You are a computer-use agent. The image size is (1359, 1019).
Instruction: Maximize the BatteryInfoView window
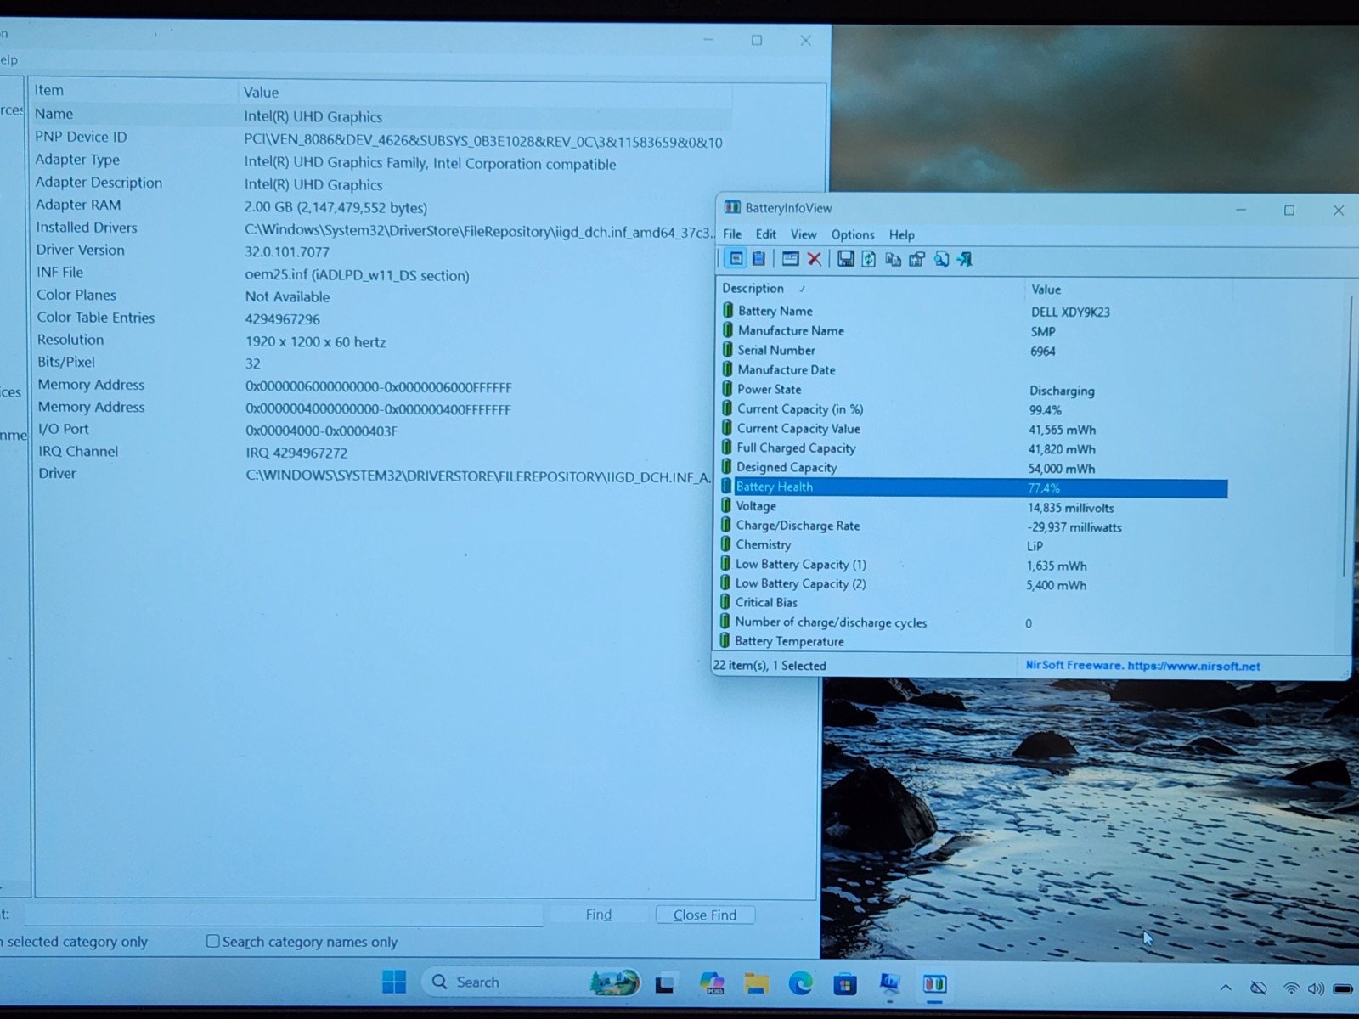pyautogui.click(x=1289, y=210)
